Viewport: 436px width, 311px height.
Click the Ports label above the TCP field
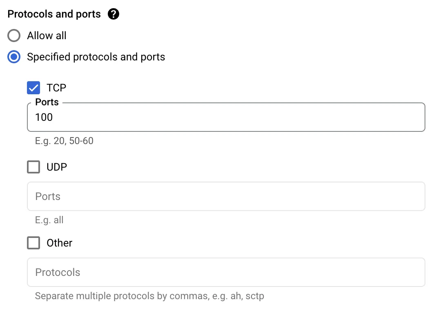coord(47,102)
